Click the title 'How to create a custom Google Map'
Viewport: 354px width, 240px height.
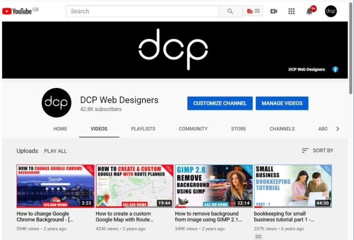pos(124,217)
